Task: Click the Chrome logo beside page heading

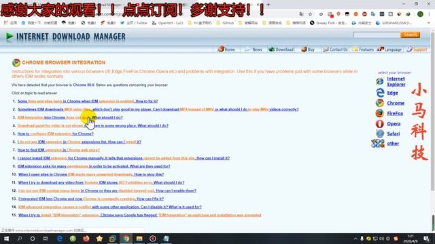Action: coord(16,63)
